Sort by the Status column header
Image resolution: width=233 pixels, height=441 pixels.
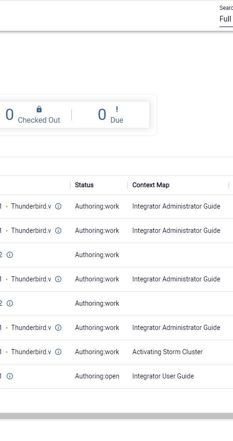pos(84,185)
